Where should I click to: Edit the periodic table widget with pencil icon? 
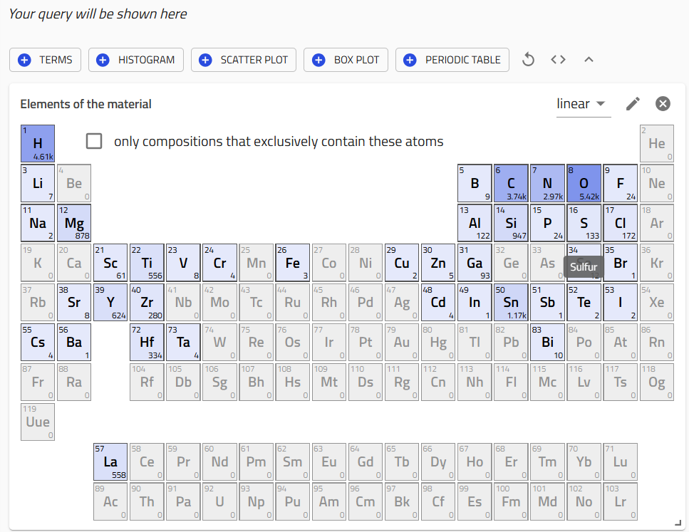click(x=633, y=104)
